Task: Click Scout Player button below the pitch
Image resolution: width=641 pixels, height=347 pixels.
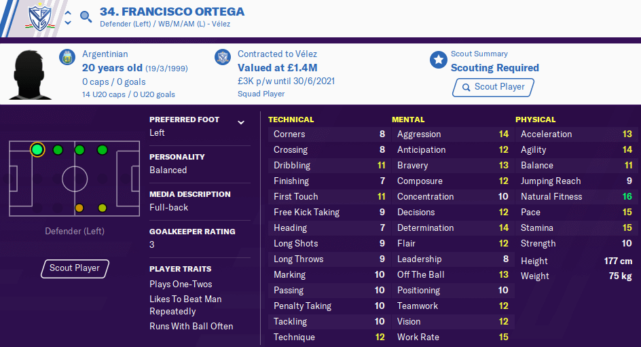Action: point(75,268)
